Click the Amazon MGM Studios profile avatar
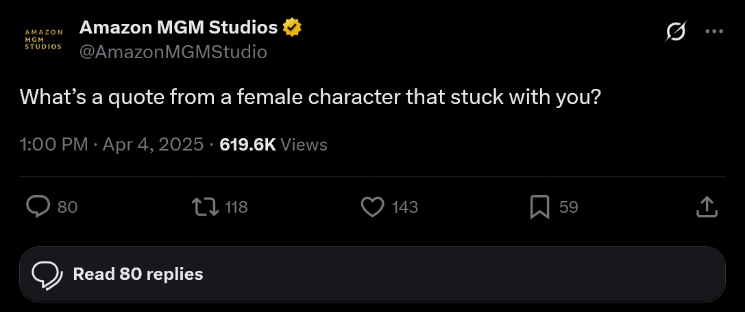This screenshot has height=312, width=745. coord(44,40)
